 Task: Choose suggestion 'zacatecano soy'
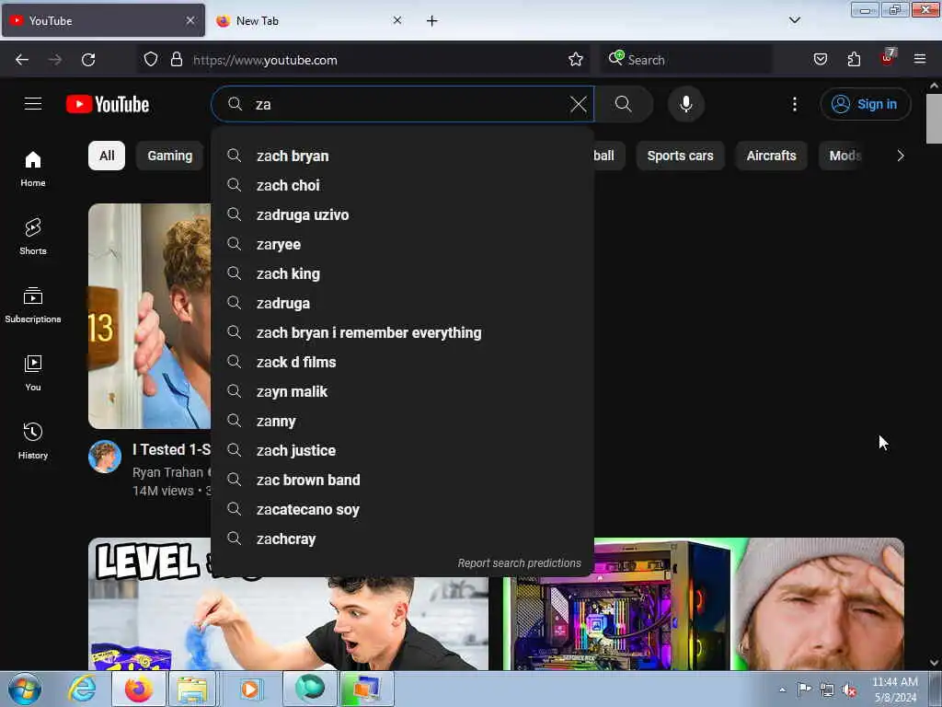[x=403, y=509]
